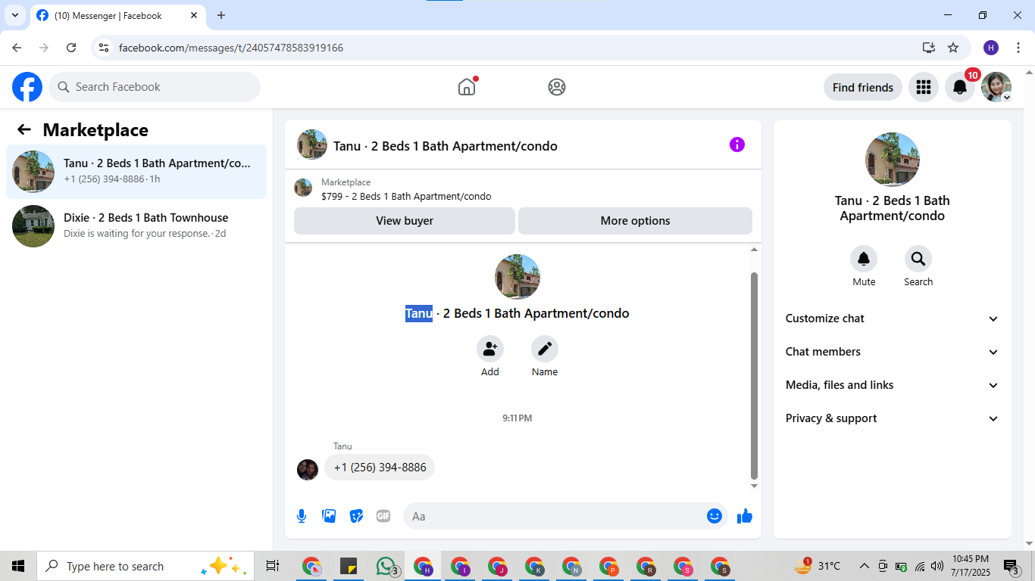
Task: Open Dixie 2 Beds 1 Bath Townhouse conversation
Action: point(136,226)
